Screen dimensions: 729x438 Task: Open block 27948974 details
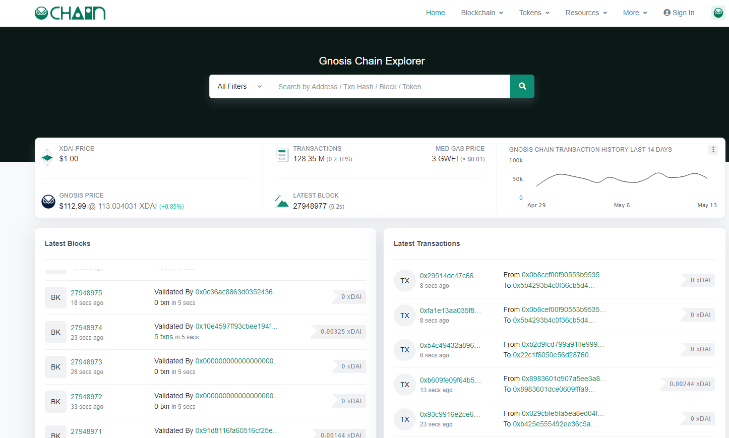click(86, 328)
